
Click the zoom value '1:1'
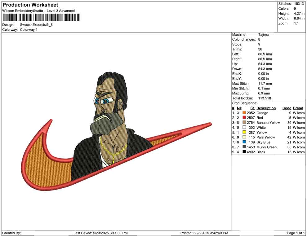click(296, 23)
